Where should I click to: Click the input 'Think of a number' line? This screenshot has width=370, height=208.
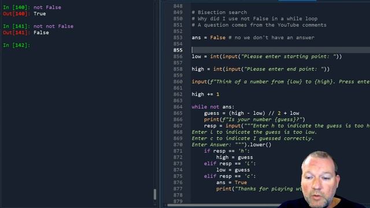pos(280,81)
